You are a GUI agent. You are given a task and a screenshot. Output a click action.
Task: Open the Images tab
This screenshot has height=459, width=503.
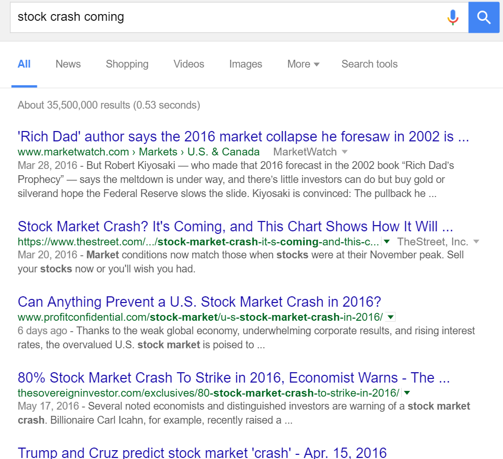pos(246,64)
